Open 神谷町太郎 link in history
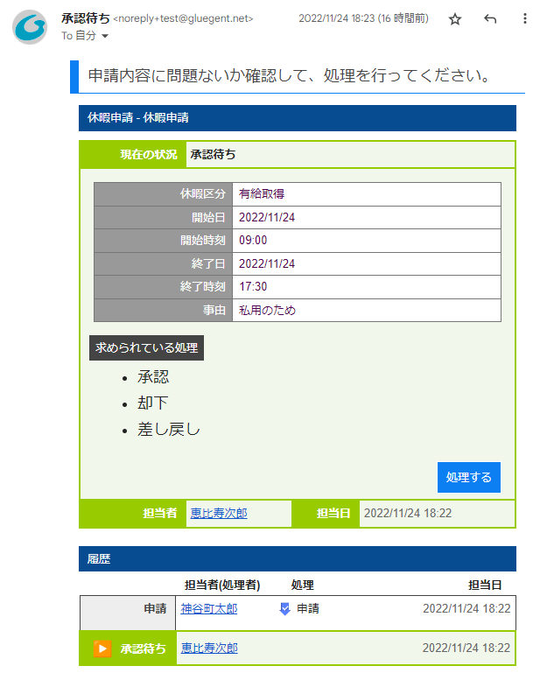The width and height of the screenshot is (540, 687). click(x=208, y=608)
